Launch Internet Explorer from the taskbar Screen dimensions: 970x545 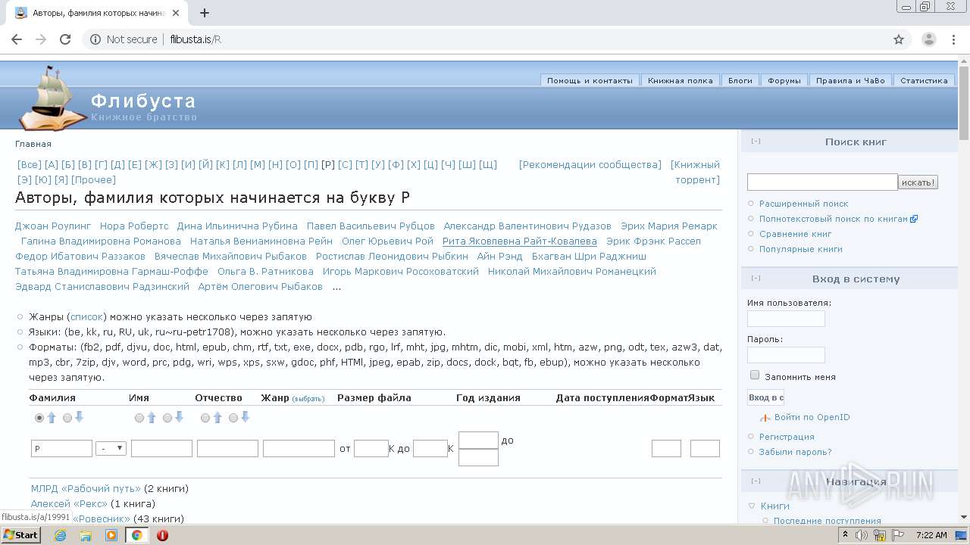tap(61, 535)
